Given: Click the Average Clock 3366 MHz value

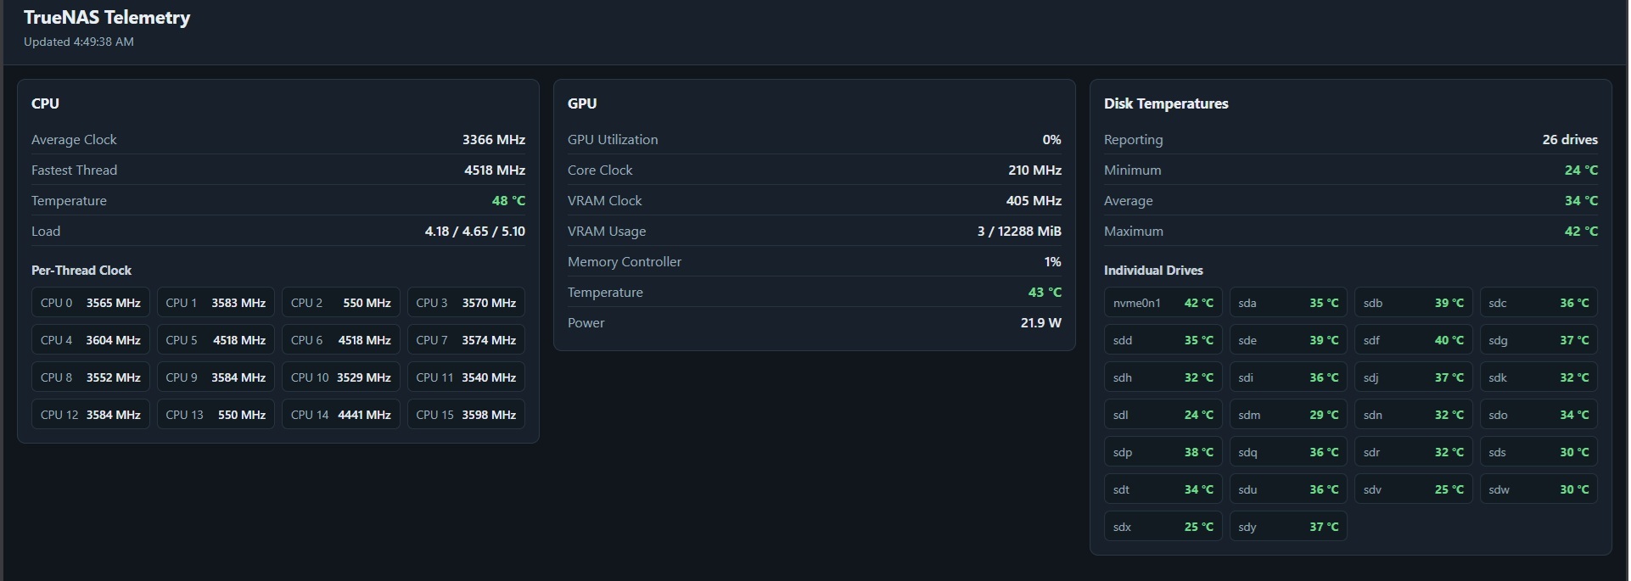Looking at the screenshot, I should 494,140.
